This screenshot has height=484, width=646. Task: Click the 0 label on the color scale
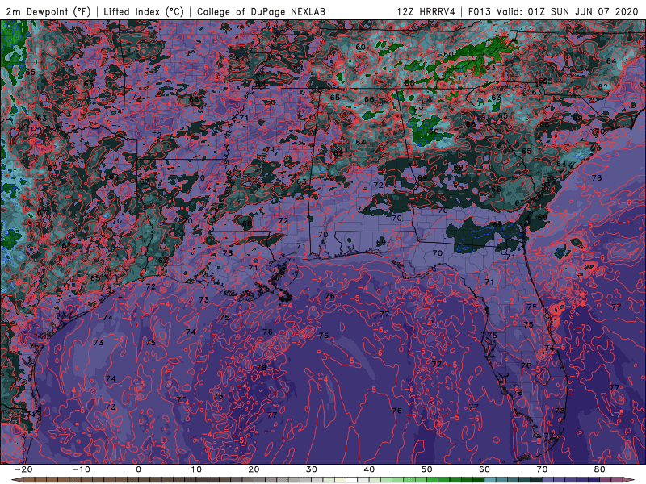click(138, 469)
